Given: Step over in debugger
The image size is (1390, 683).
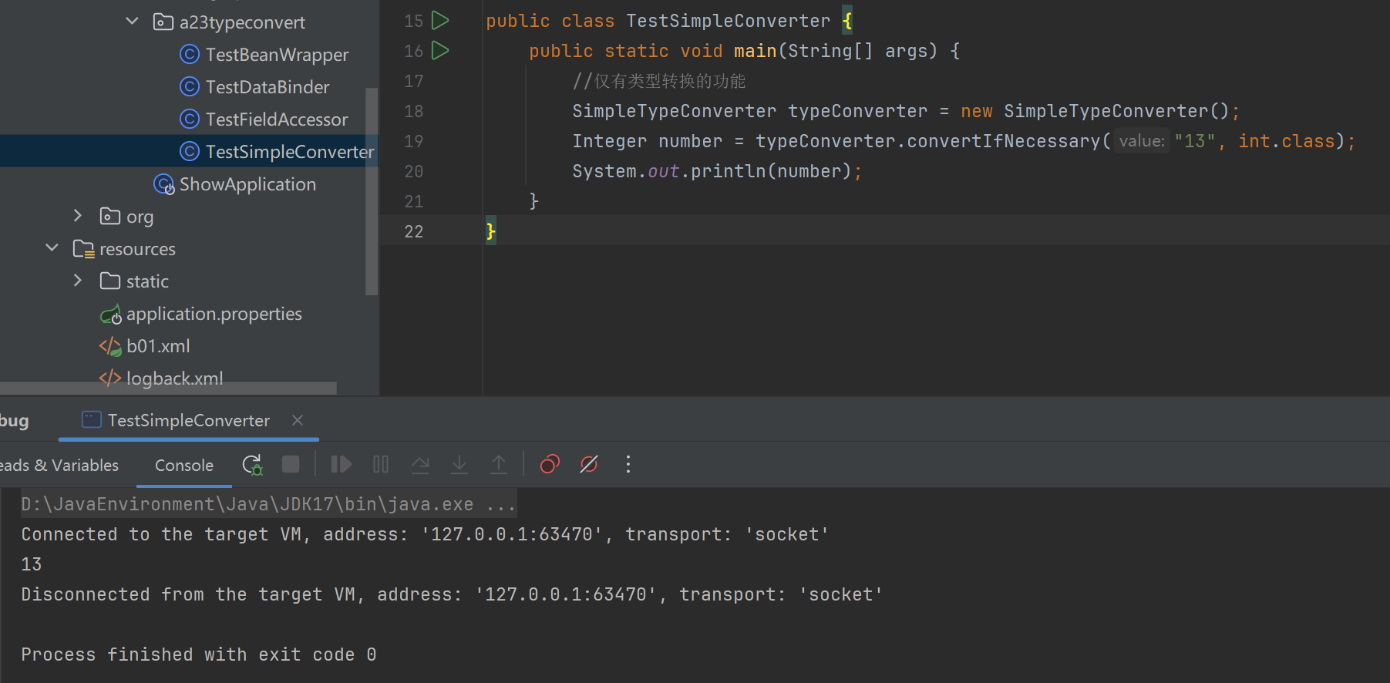Looking at the screenshot, I should pos(420,464).
